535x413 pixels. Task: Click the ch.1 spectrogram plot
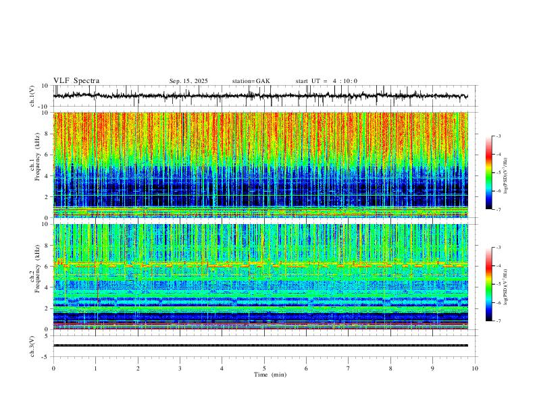coord(260,165)
